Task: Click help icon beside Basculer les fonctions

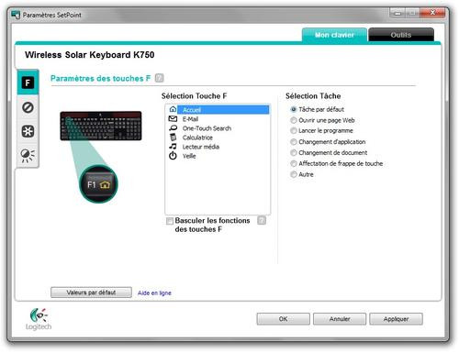Action: [x=262, y=220]
